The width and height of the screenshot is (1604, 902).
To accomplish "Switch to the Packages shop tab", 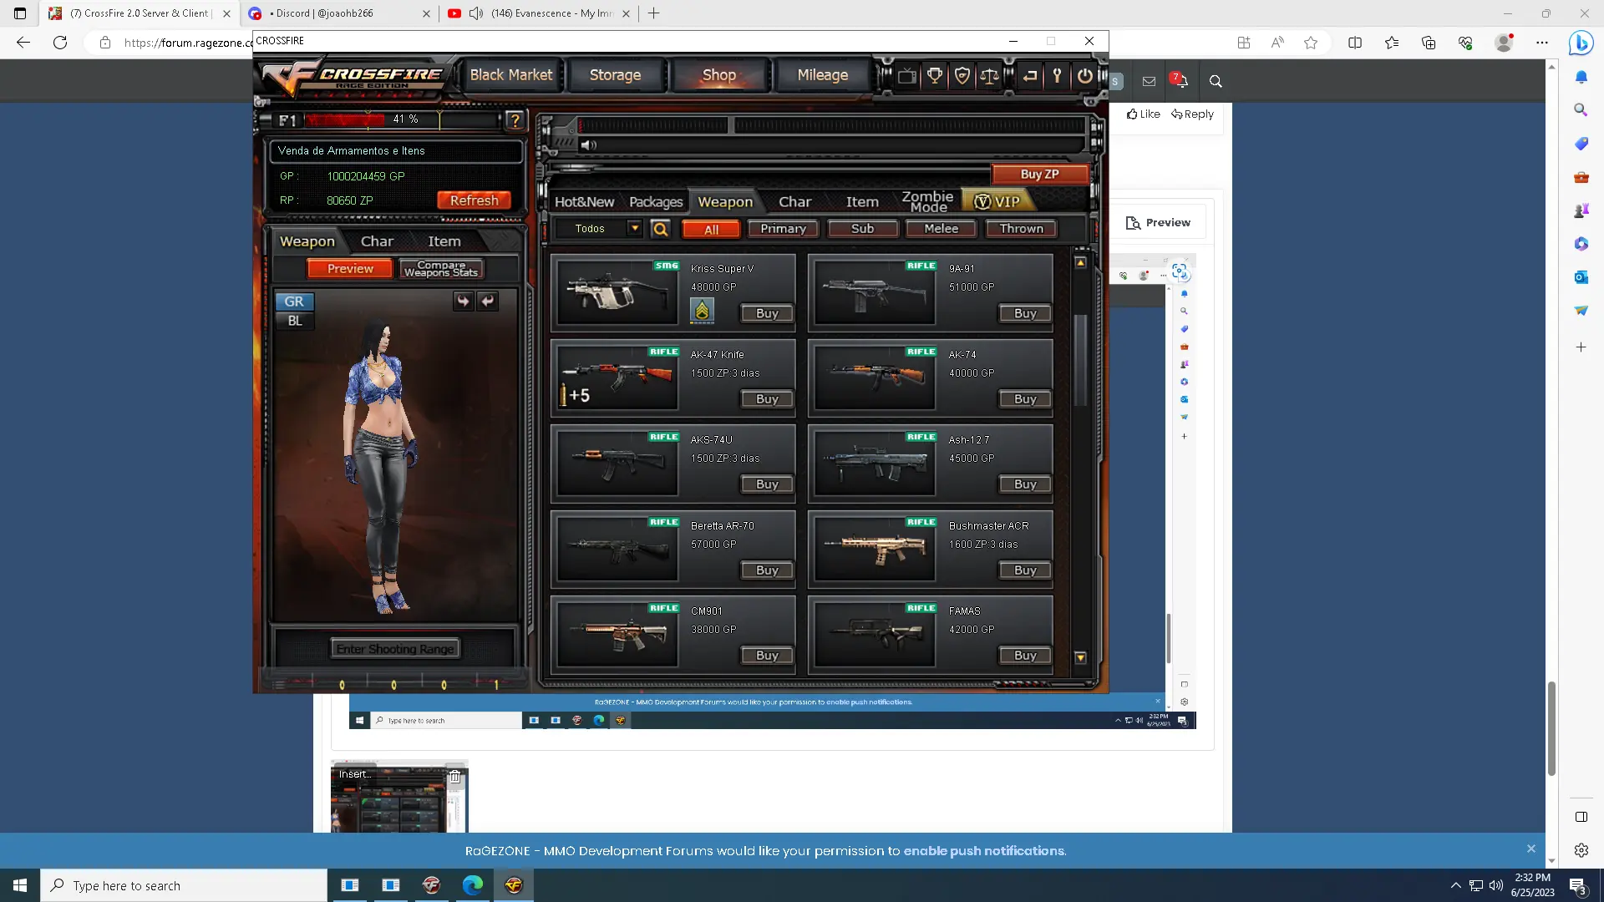I will click(x=656, y=202).
